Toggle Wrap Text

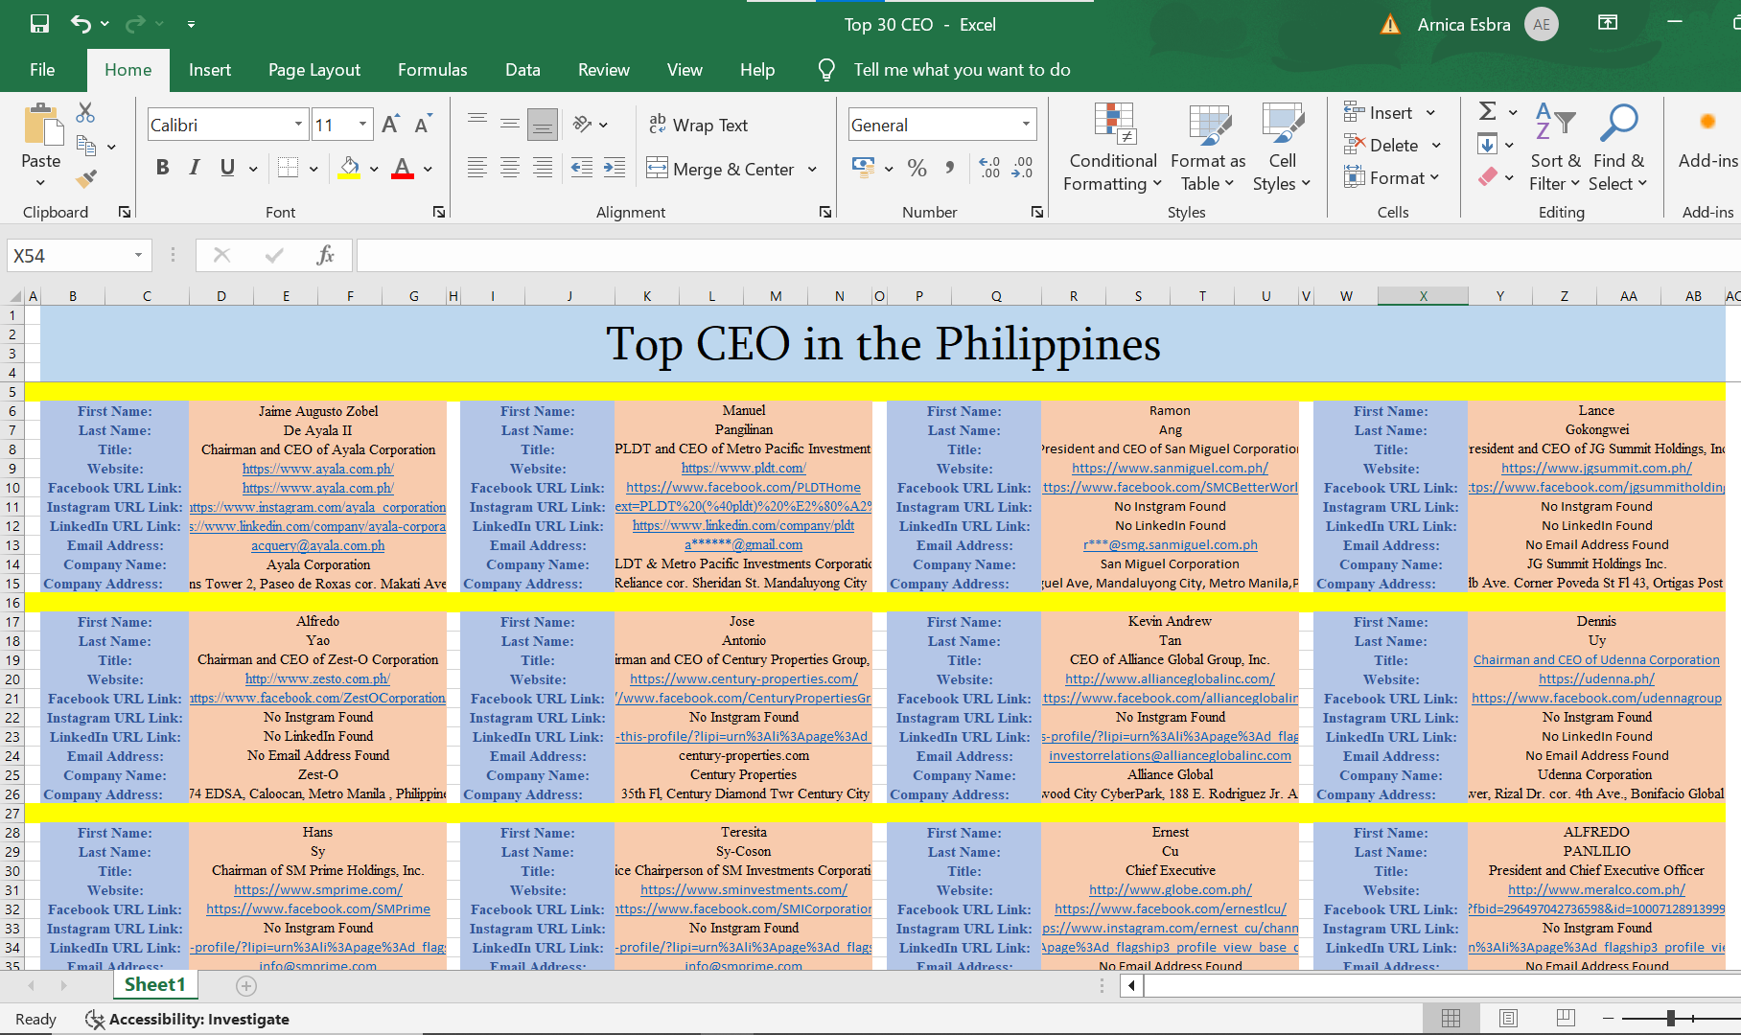(x=698, y=125)
